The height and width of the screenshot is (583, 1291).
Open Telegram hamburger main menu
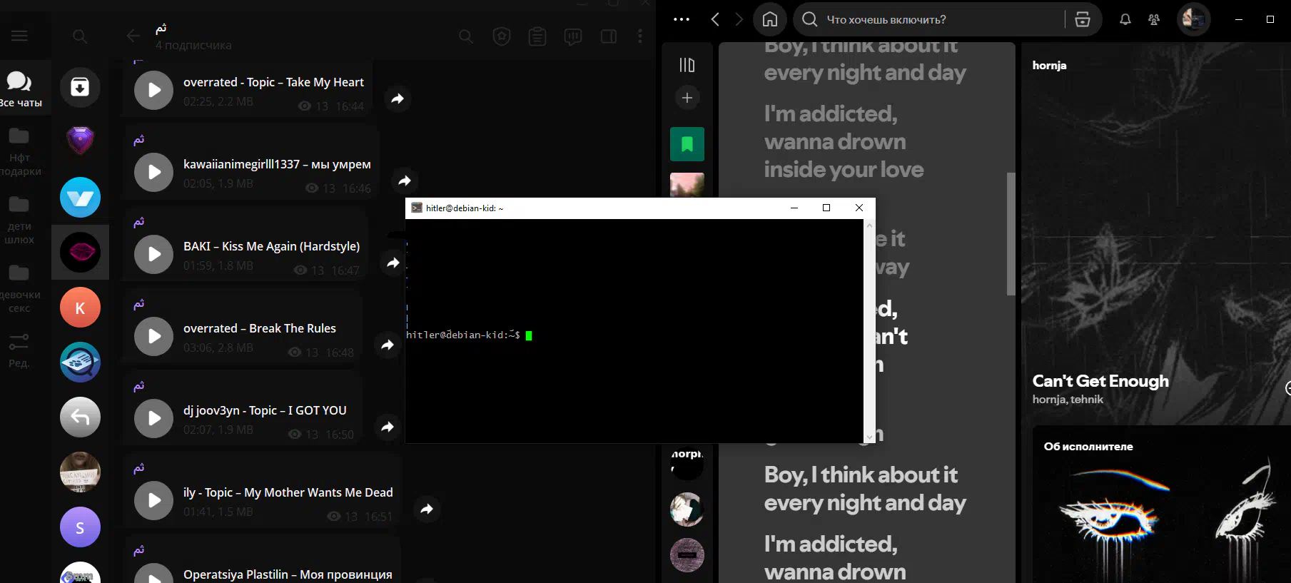click(19, 36)
